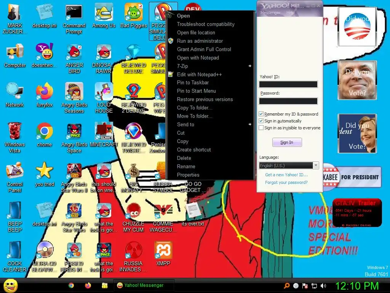
Task: Select Delete in the context menu
Action: [210, 158]
